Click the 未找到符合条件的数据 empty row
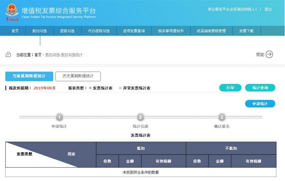Screen dimensions: 285x181 tap(141, 172)
